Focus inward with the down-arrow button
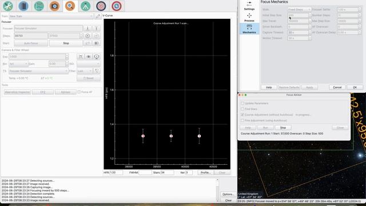 click(87, 28)
